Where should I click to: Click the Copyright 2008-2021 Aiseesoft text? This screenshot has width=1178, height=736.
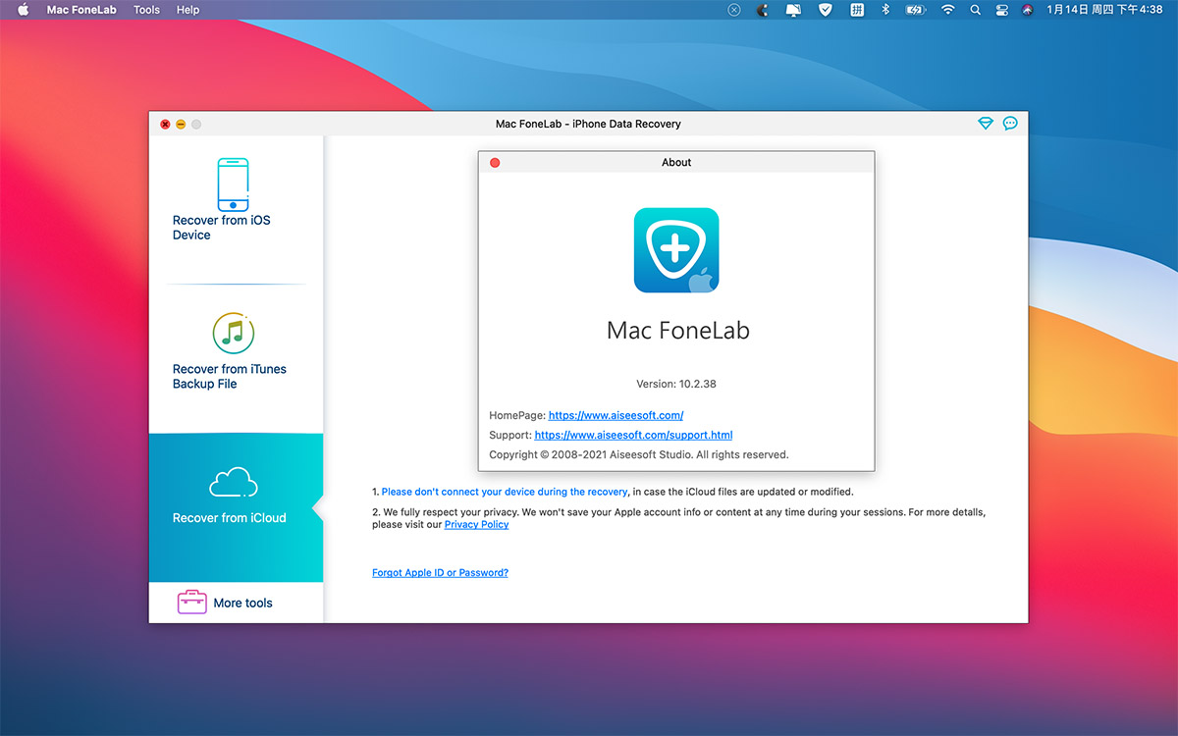pos(639,455)
